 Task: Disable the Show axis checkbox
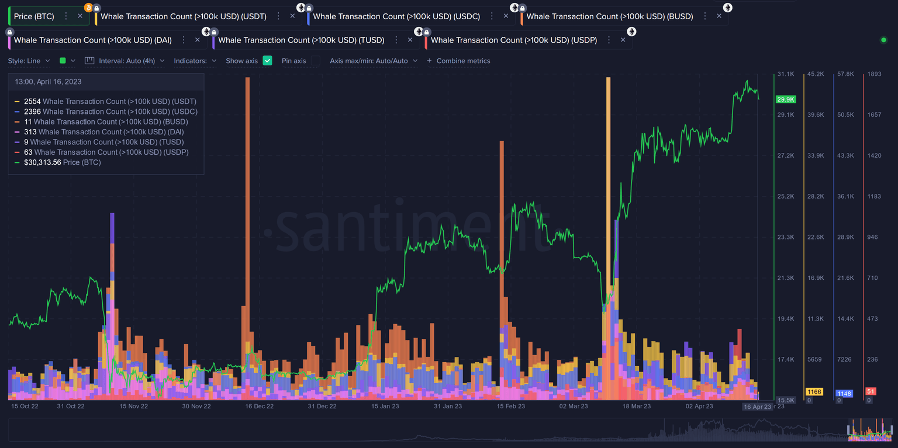pyautogui.click(x=267, y=61)
